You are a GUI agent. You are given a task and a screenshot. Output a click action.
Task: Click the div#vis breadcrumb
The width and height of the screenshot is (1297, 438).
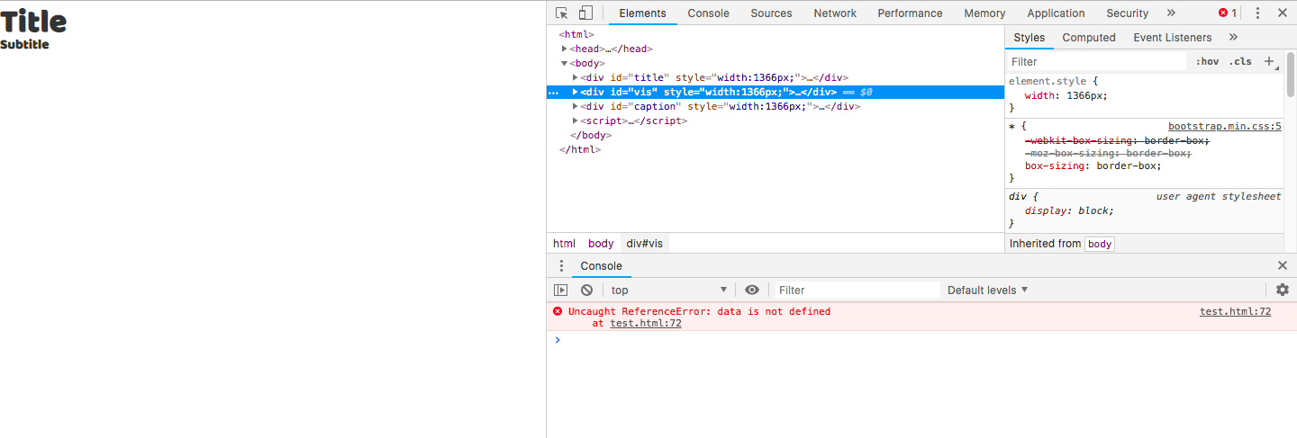[644, 243]
